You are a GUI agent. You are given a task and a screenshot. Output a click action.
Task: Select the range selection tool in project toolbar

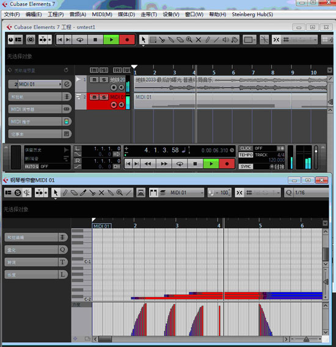click(153, 40)
